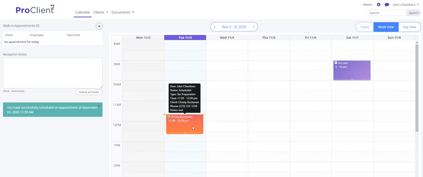Open the John Chambers user dropdown
The width and height of the screenshot is (423, 177).
pos(406,5)
